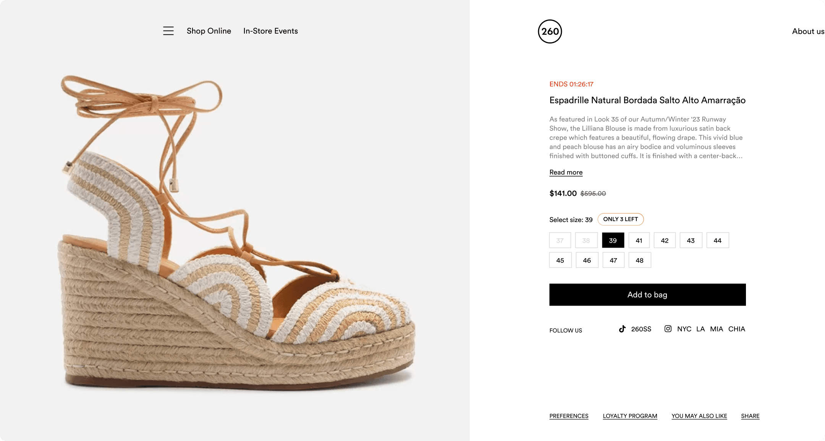Deselect the highlighted size 39

613,240
